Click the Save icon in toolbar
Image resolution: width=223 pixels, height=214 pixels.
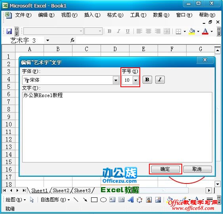[x=9, y=31]
